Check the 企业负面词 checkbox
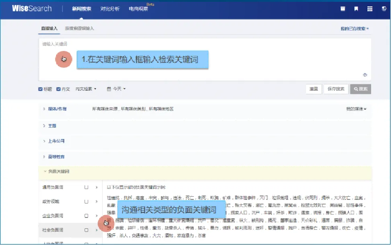This screenshot has width=391, height=245. point(86,216)
